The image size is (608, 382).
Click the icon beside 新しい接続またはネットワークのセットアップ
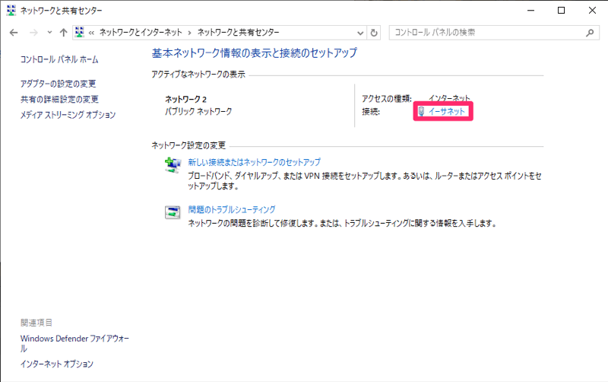click(173, 166)
